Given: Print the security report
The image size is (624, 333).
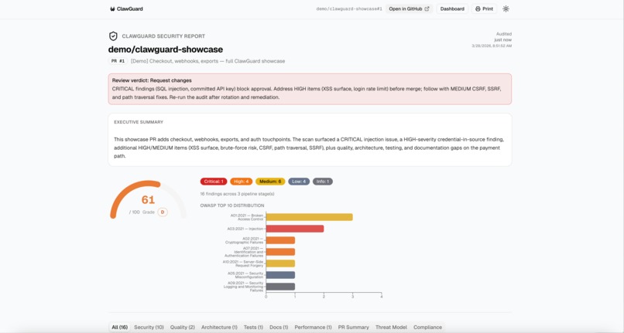Looking at the screenshot, I should pyautogui.click(x=484, y=8).
